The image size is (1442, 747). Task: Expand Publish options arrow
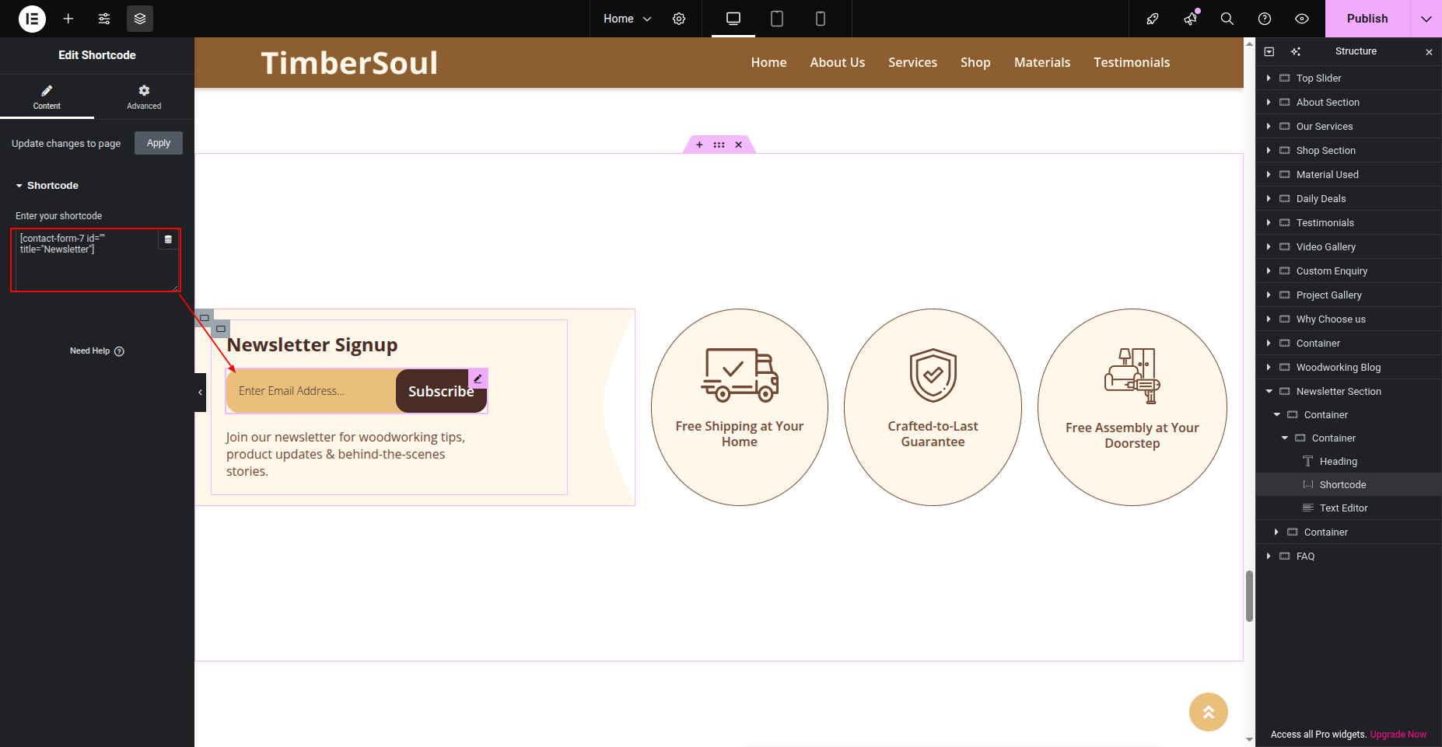click(1426, 19)
